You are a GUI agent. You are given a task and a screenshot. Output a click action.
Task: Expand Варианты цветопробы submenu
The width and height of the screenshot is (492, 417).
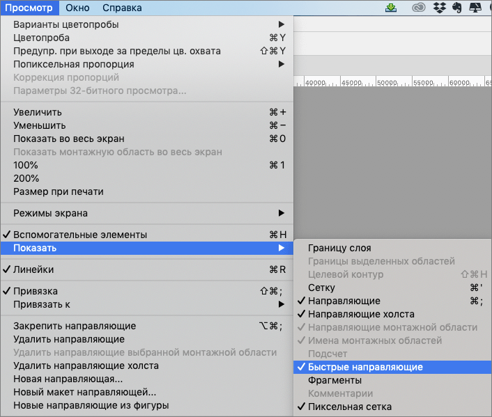click(x=147, y=24)
